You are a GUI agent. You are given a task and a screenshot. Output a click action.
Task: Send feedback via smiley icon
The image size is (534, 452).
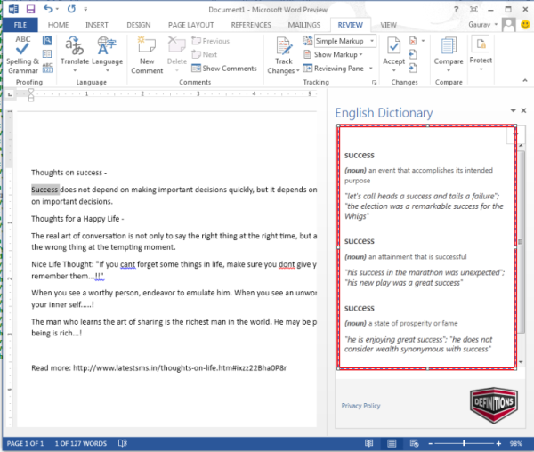point(525,25)
